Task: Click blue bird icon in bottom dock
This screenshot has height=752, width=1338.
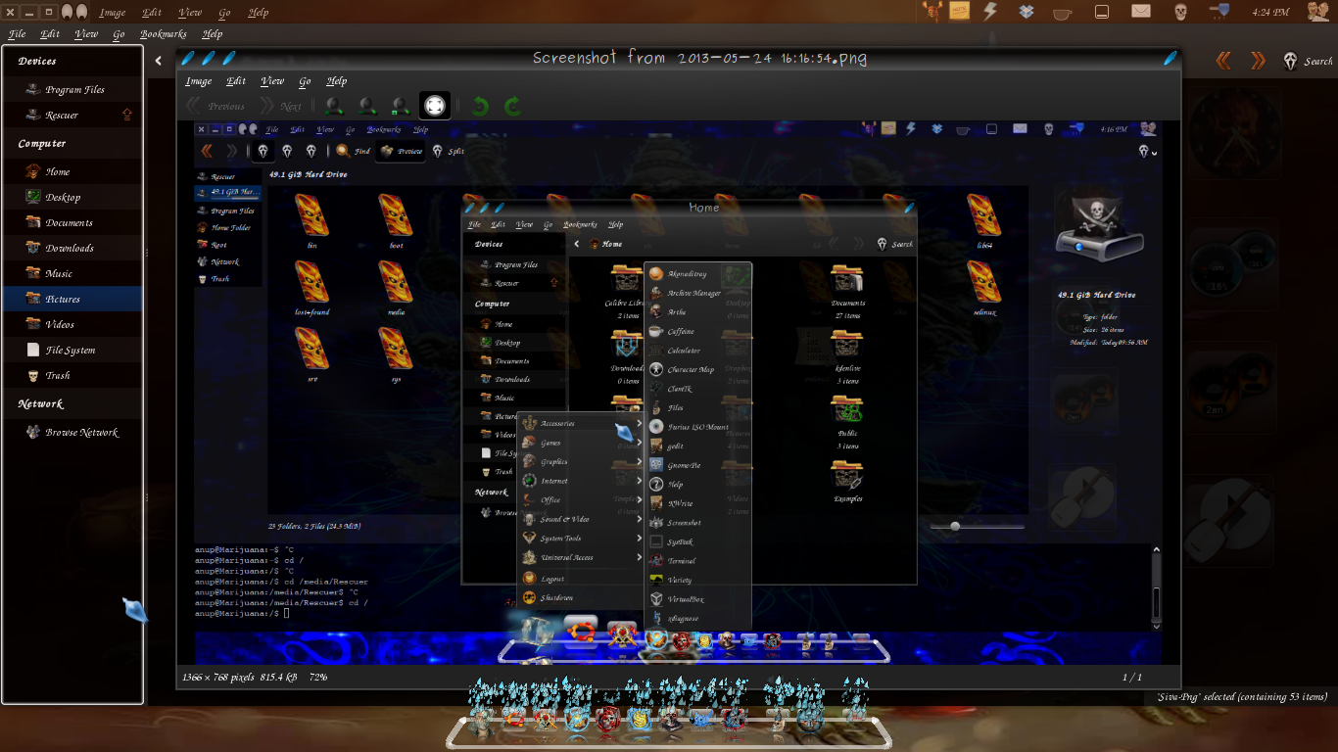Action: [703, 720]
